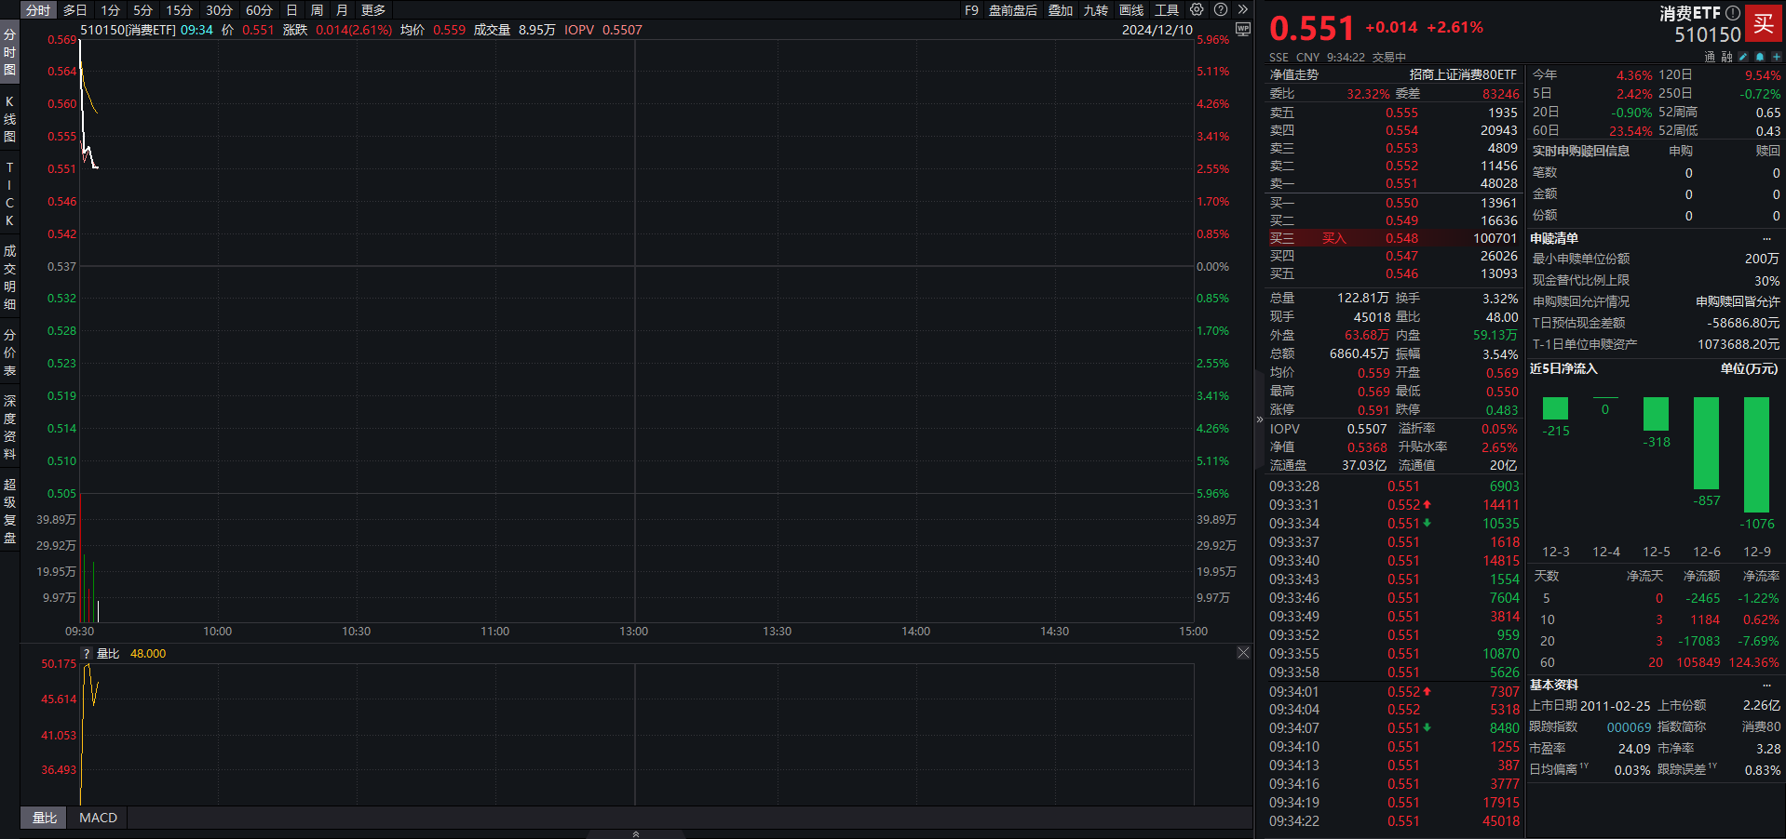
Task: Expand more toolbar options with the double-arrow icon
Action: pyautogui.click(x=1242, y=9)
